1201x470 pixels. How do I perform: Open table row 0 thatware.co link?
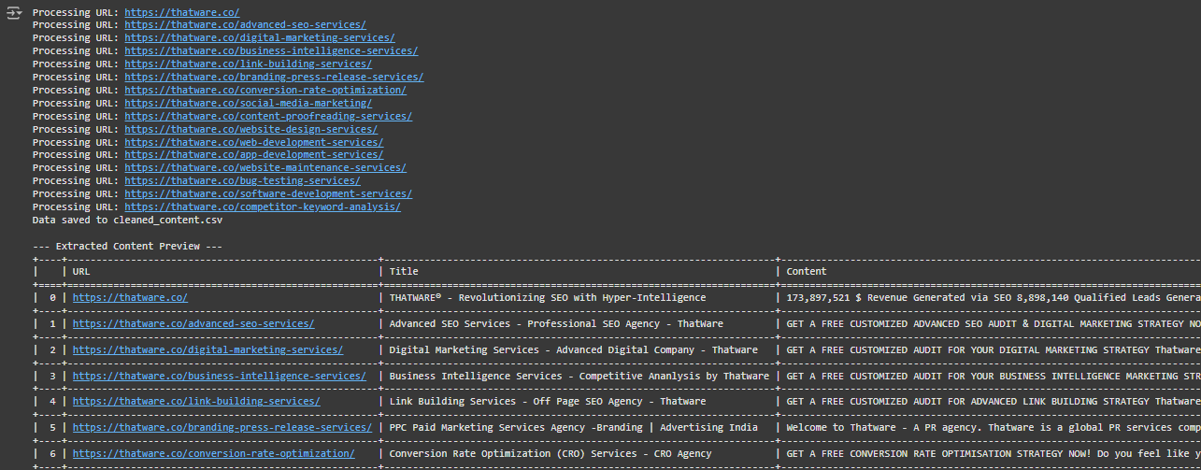pos(130,298)
